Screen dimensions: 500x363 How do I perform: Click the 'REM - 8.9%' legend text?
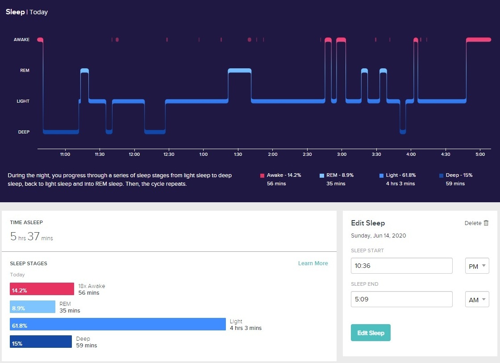click(340, 175)
